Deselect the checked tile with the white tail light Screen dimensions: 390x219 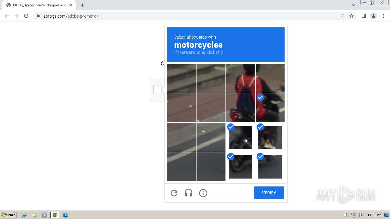click(241, 137)
